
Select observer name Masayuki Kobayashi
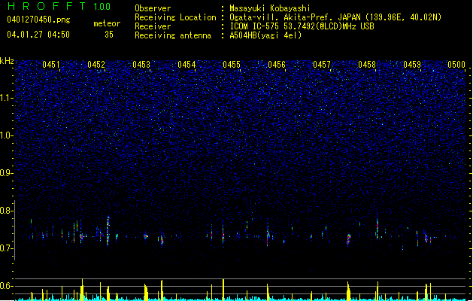(270, 8)
